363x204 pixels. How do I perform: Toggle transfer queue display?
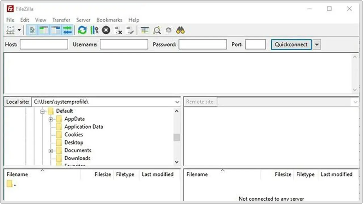click(x=67, y=30)
